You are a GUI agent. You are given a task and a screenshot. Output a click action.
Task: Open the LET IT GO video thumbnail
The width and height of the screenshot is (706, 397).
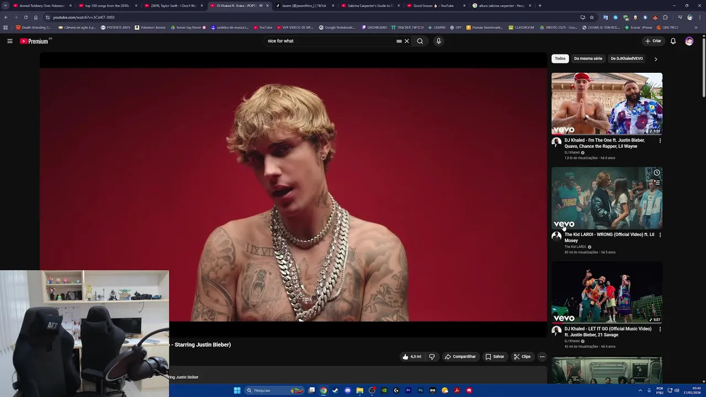coord(607,292)
